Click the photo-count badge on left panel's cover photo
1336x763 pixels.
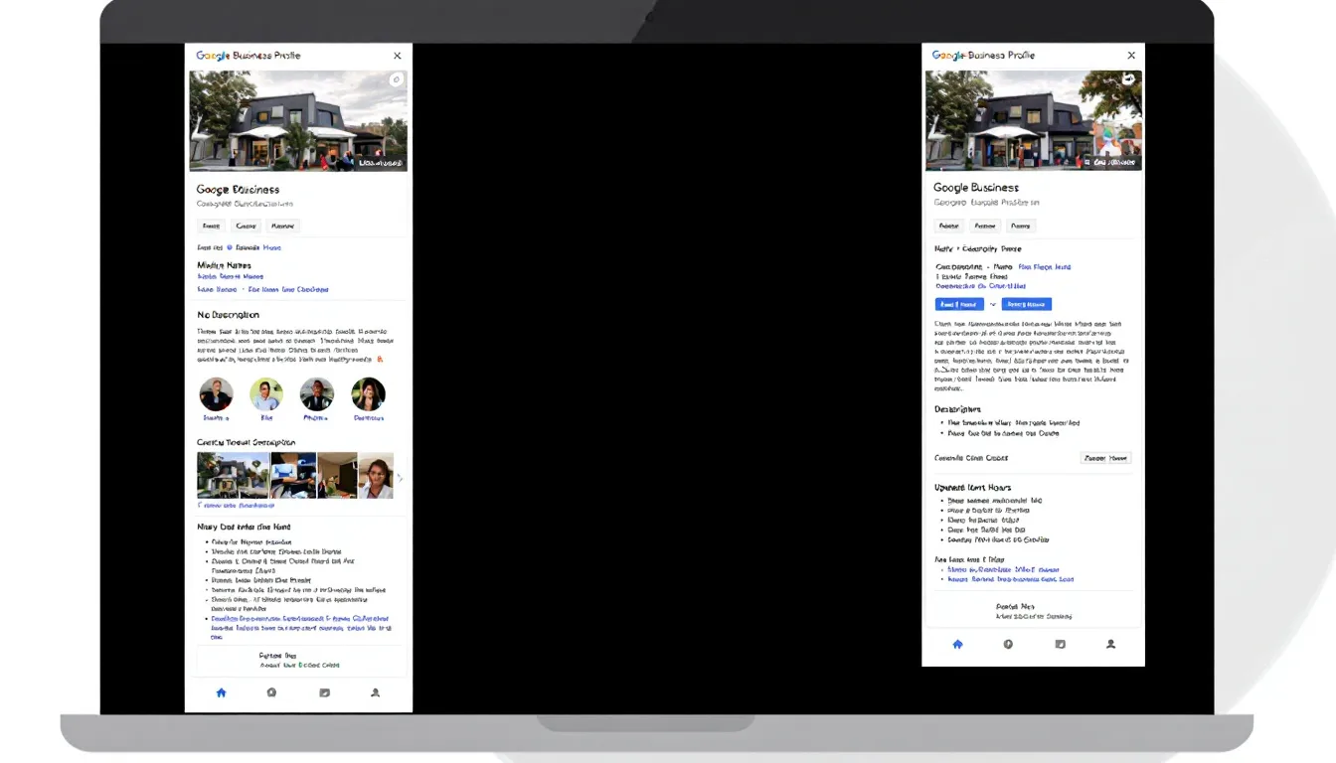click(379, 162)
